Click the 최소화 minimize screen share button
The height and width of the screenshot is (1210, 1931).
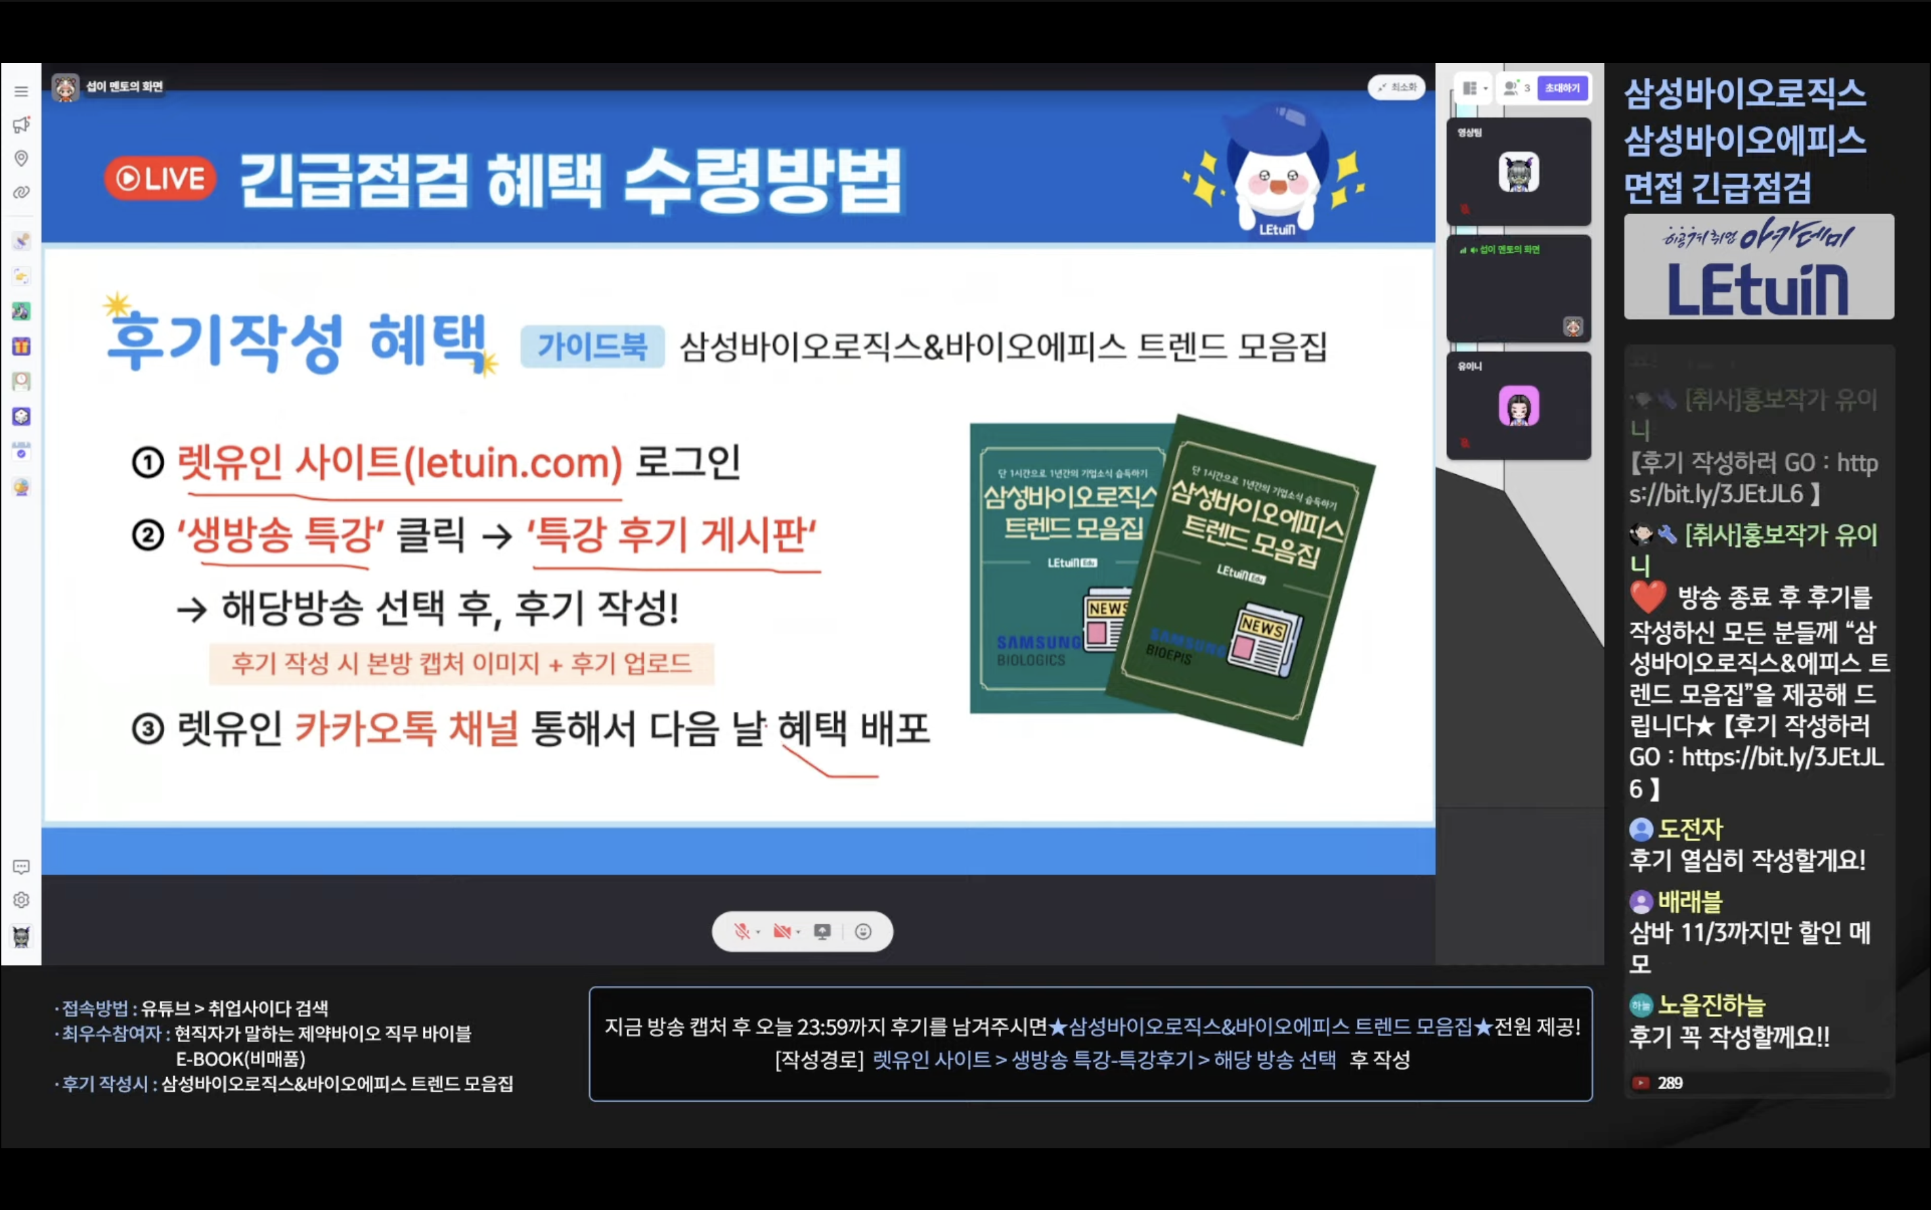tap(1396, 87)
